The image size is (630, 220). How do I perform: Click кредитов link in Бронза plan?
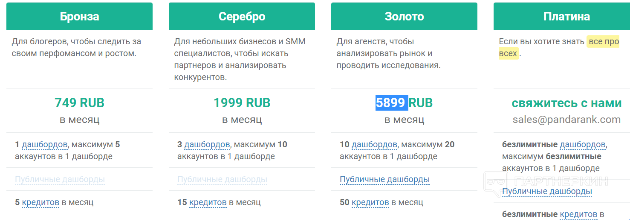pos(40,203)
